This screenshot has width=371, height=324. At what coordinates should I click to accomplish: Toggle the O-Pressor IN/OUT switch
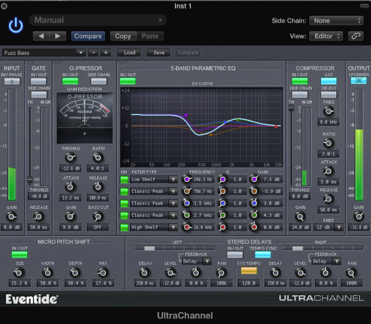coord(70,82)
